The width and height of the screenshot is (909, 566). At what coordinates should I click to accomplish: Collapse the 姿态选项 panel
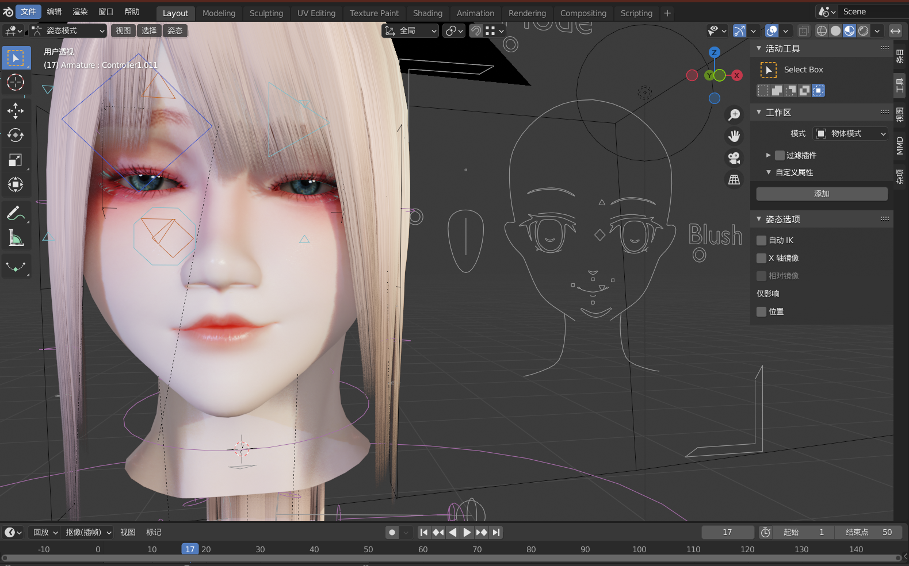pos(759,219)
